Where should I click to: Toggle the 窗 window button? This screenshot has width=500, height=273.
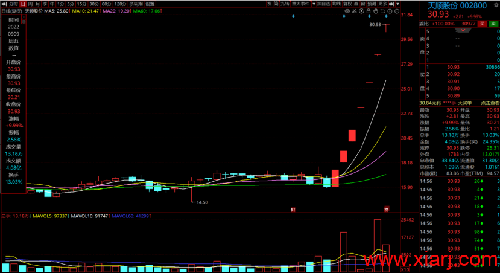click(363, 4)
